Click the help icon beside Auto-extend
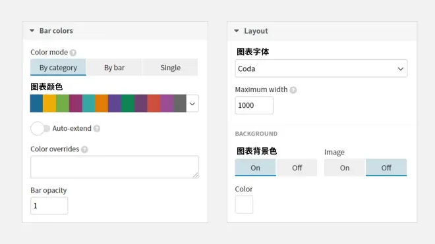Image resolution: width=435 pixels, height=244 pixels. (96, 128)
